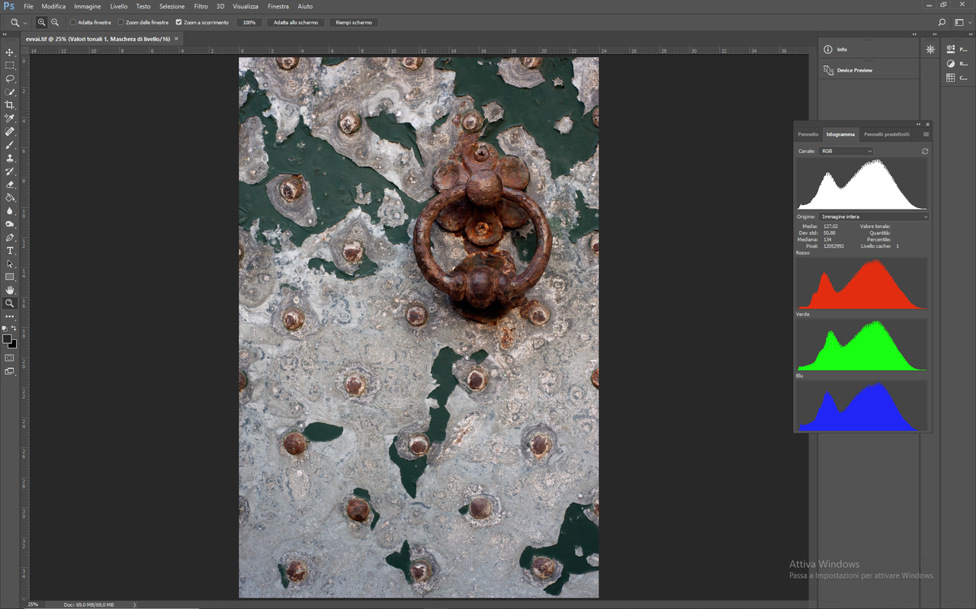Switch to the Pennelli predefiniti tab

click(x=887, y=134)
